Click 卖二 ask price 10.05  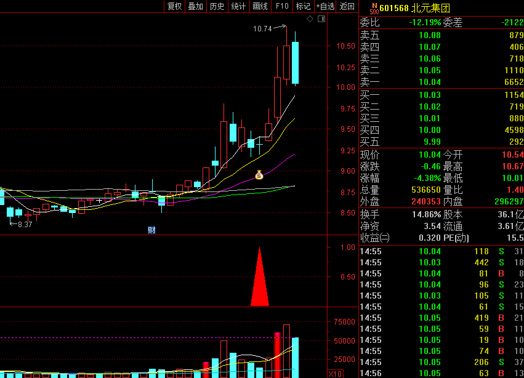point(429,70)
